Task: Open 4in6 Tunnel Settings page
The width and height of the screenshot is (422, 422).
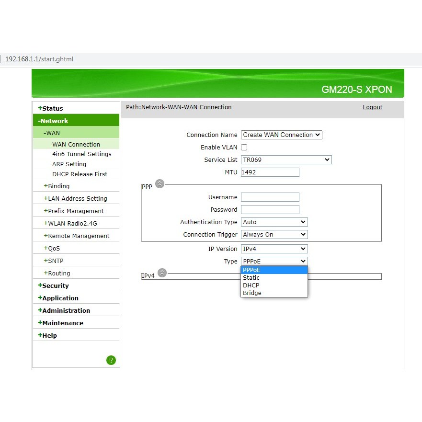Action: pyautogui.click(x=81, y=154)
